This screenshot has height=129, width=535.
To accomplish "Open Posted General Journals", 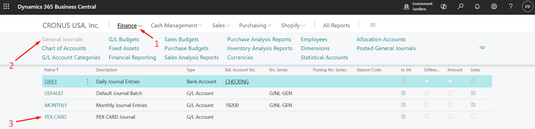I will point(386,48).
